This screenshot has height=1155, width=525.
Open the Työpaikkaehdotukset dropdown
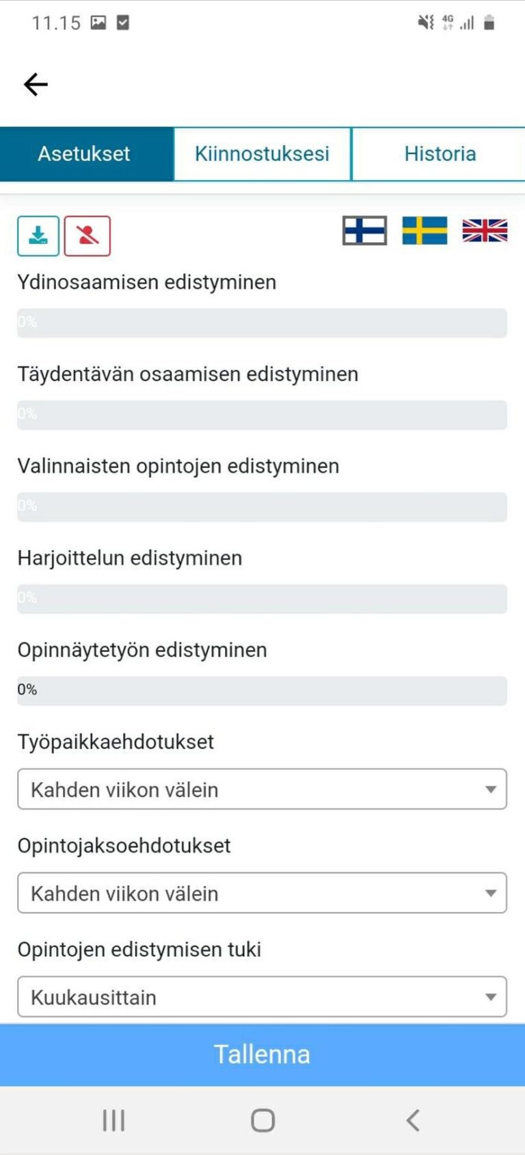pos(262,789)
